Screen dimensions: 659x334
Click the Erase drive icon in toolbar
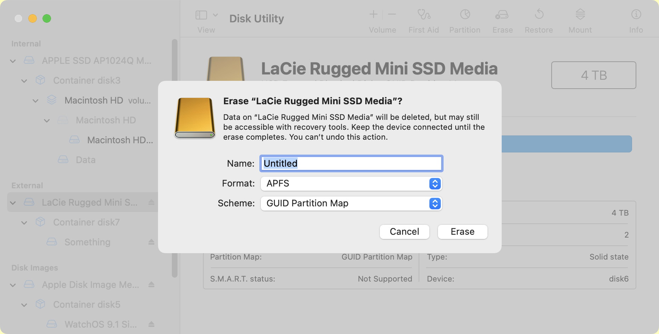coord(502,15)
